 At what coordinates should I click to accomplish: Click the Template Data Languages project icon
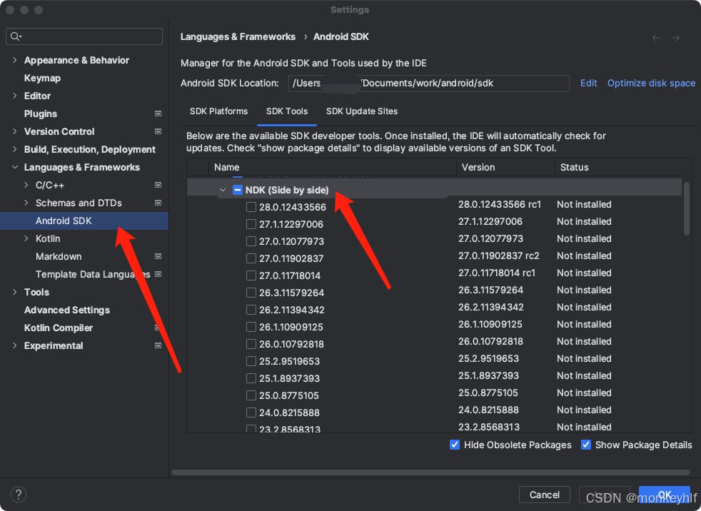click(158, 274)
